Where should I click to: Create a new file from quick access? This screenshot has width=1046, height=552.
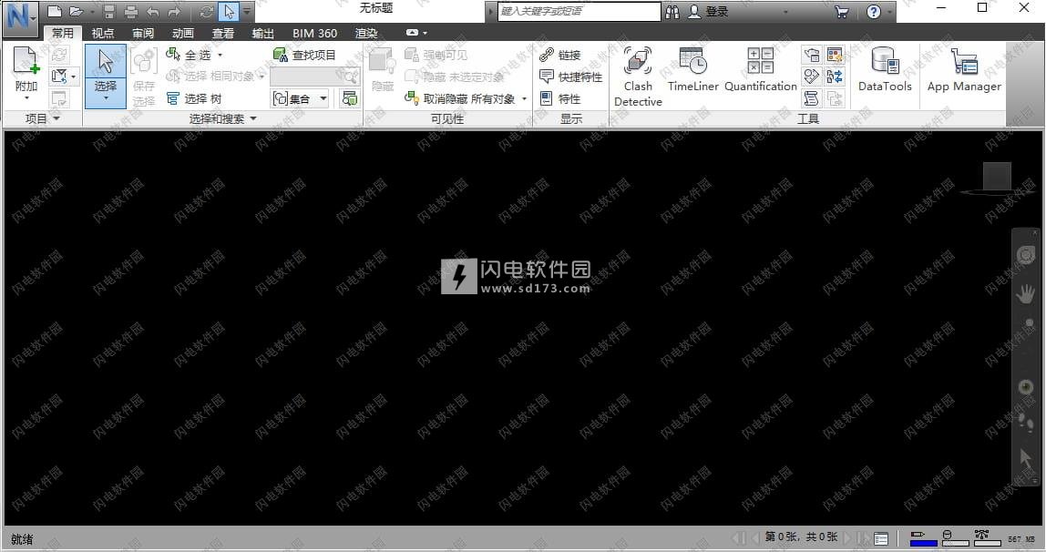click(55, 11)
